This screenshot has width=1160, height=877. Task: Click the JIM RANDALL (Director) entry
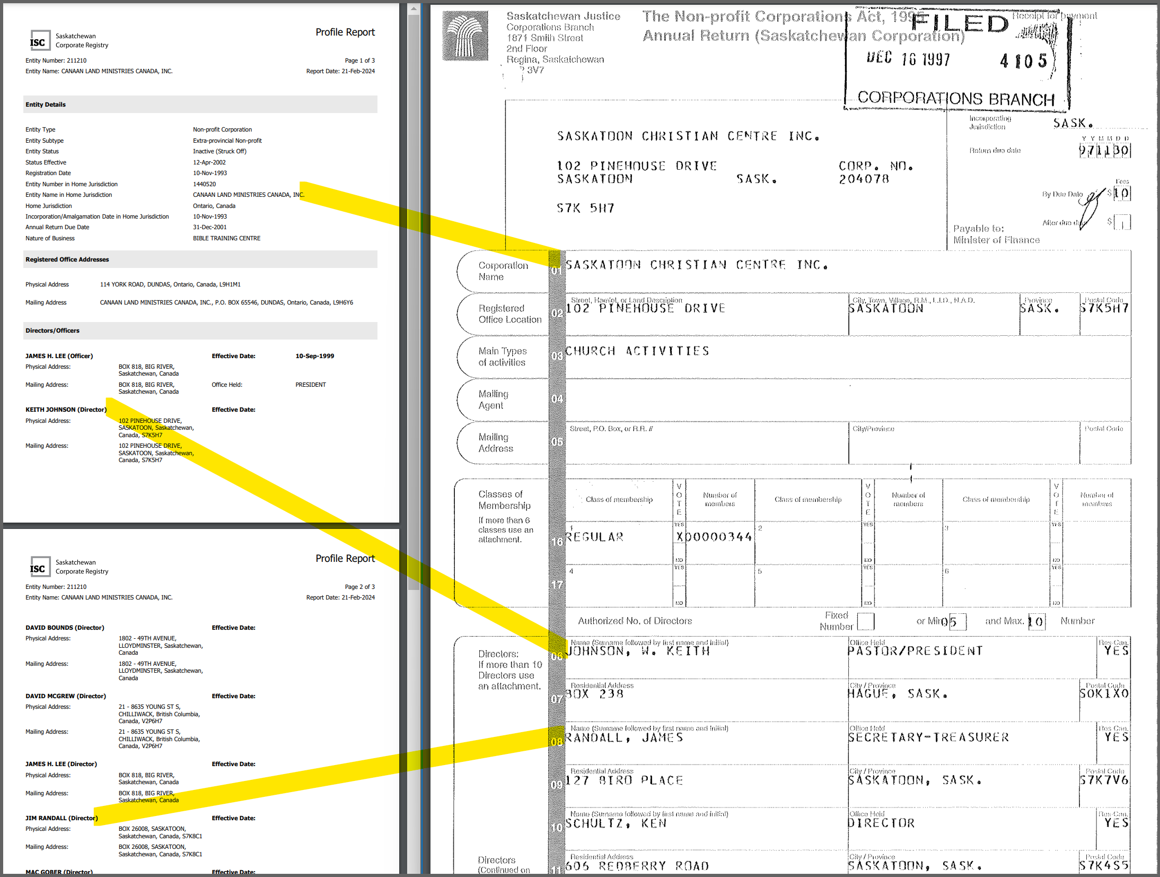click(x=61, y=818)
